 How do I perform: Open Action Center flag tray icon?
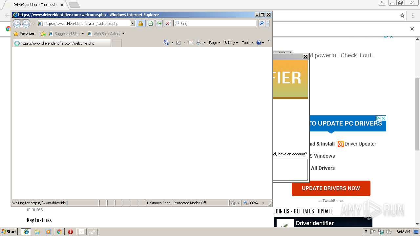tap(373, 232)
